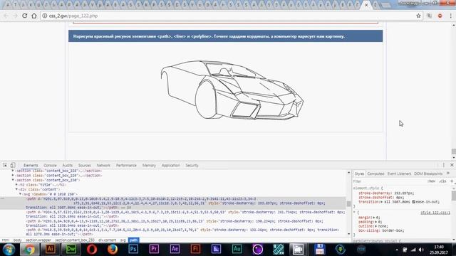Open Photoshop from the taskbar
The image size is (456, 256).
133,249
